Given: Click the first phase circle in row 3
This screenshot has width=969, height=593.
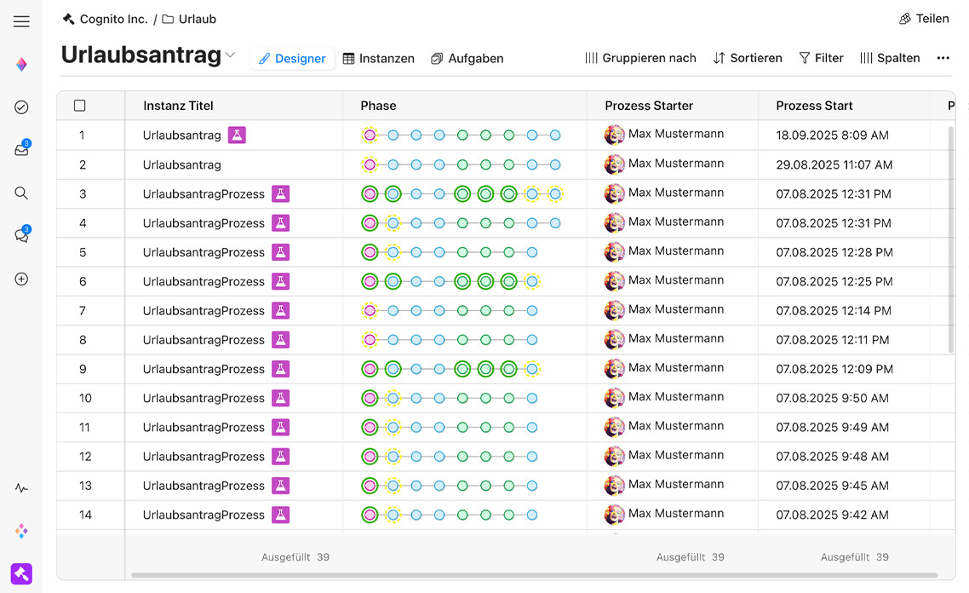Looking at the screenshot, I should point(370,194).
